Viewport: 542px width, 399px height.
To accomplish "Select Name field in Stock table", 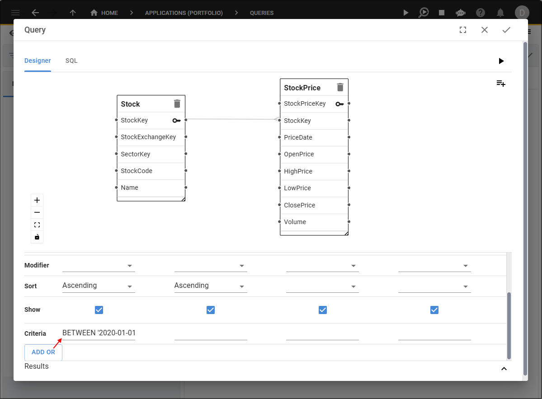I will click(151, 188).
